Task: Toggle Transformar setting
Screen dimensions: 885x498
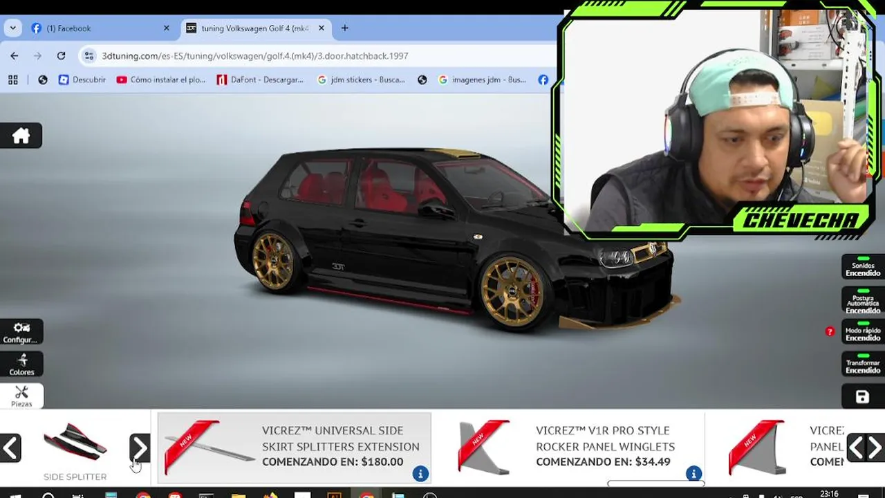Action: point(863,365)
